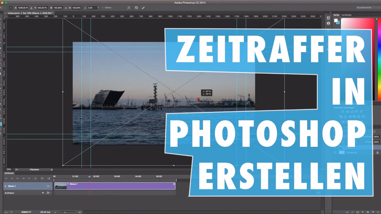Open the 3D materials panel icon
The height and width of the screenshot is (214, 381).
[328, 18]
